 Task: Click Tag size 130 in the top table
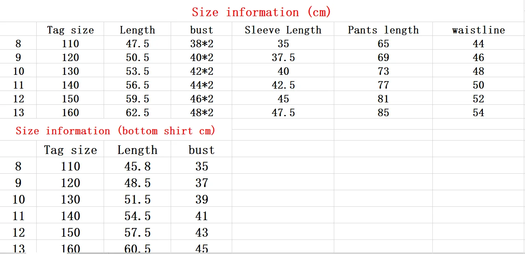[71, 71]
